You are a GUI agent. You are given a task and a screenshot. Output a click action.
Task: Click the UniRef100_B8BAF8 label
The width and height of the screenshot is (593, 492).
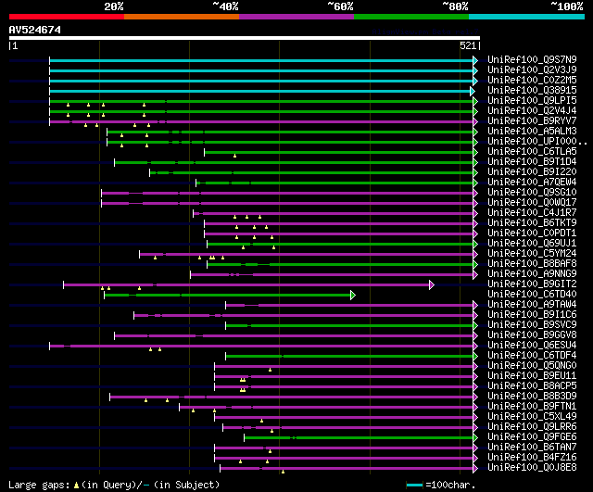coord(532,264)
